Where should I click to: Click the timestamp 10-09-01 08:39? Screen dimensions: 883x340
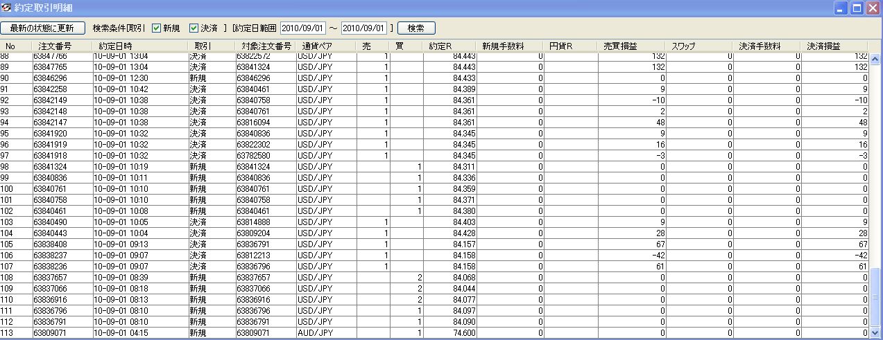tap(121, 278)
